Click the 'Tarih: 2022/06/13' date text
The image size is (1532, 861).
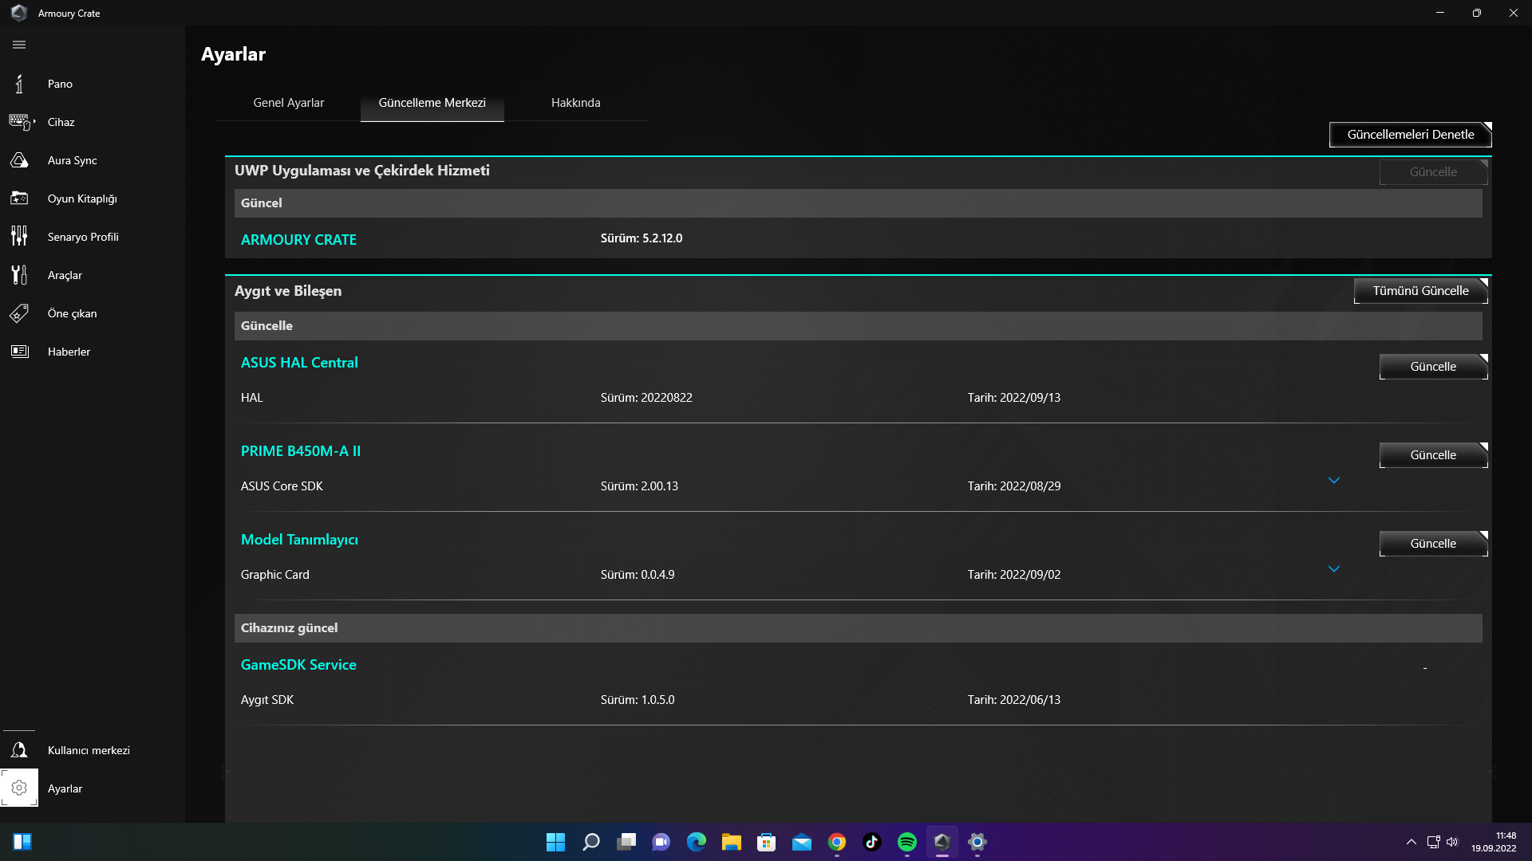[1014, 700]
